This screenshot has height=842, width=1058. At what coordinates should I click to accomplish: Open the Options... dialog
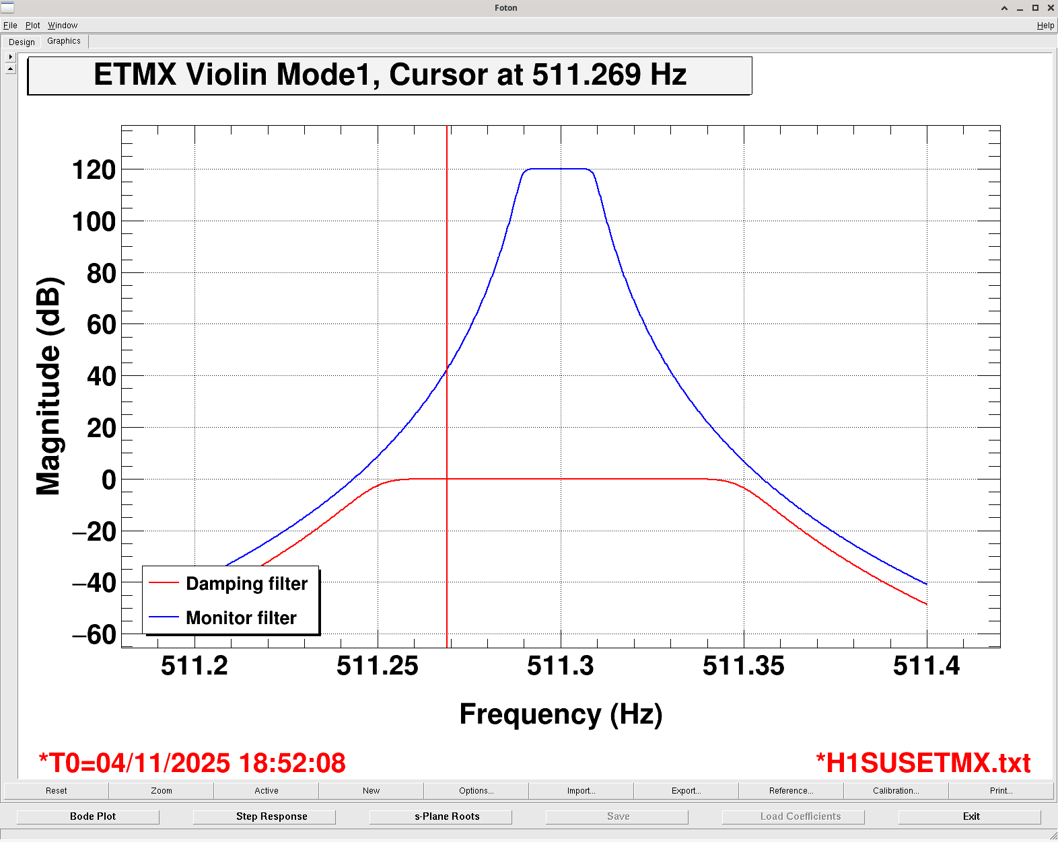point(477,791)
